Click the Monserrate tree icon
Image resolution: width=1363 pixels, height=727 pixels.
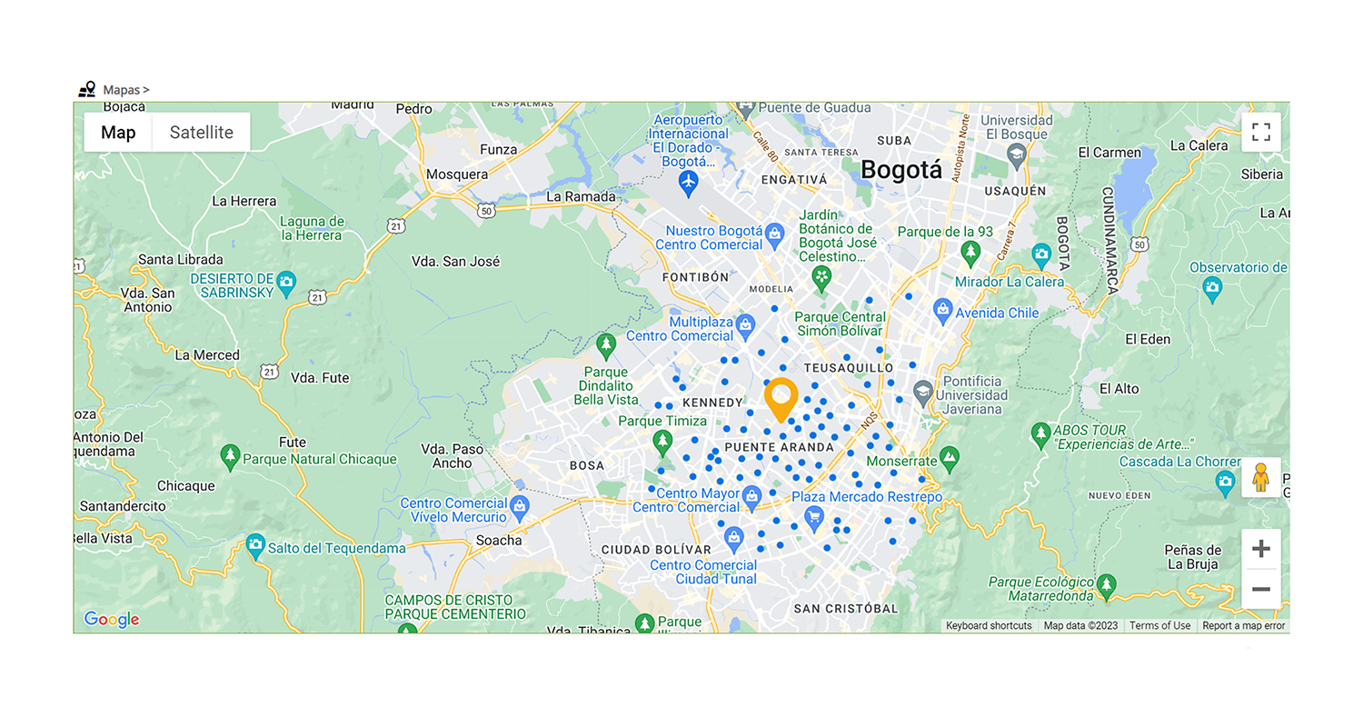[950, 457]
